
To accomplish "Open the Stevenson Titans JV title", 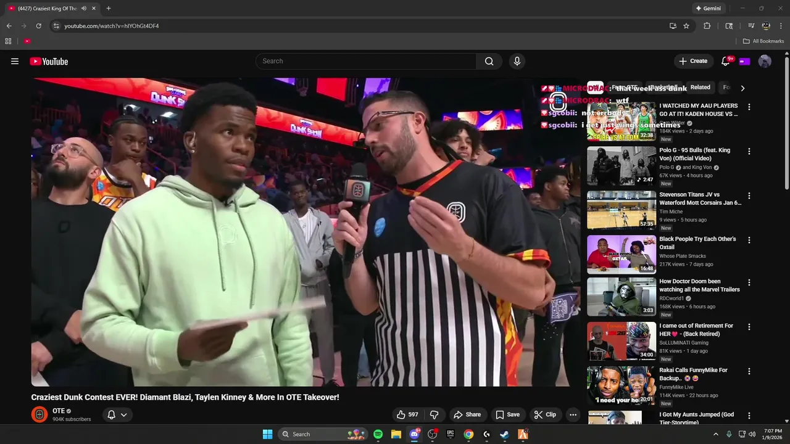I will click(x=700, y=199).
